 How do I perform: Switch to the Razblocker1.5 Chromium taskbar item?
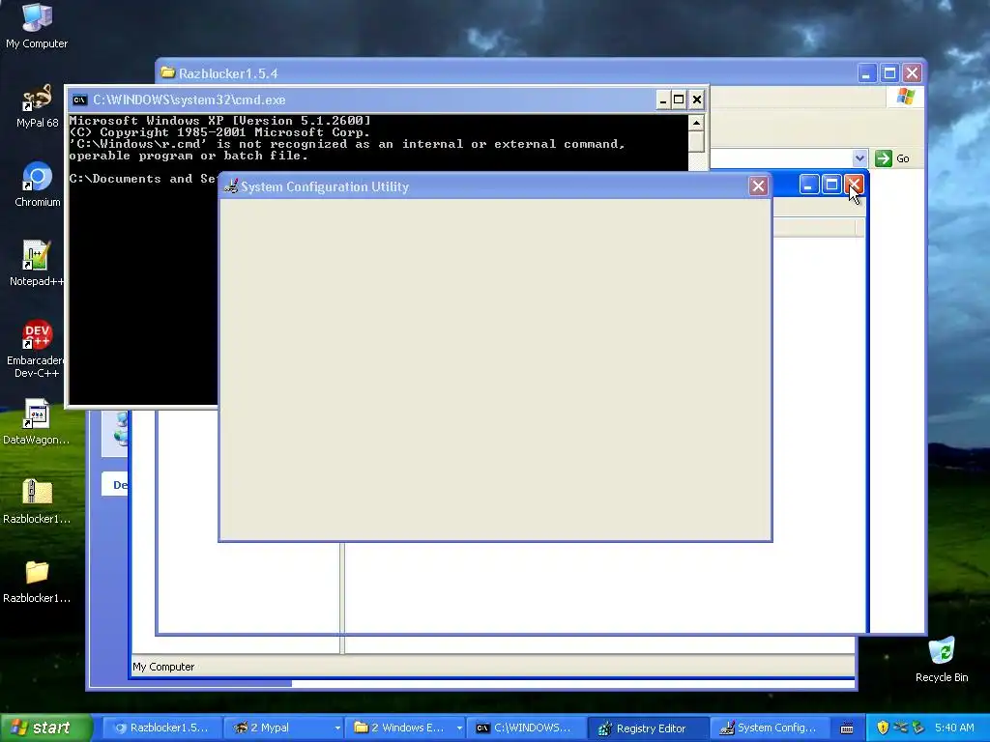click(162, 728)
